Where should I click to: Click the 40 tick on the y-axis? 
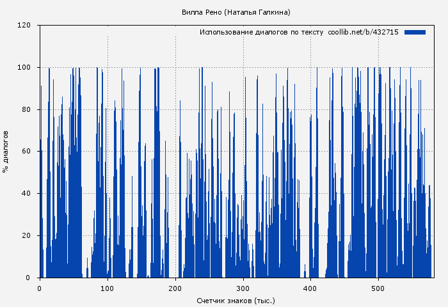click(26, 194)
